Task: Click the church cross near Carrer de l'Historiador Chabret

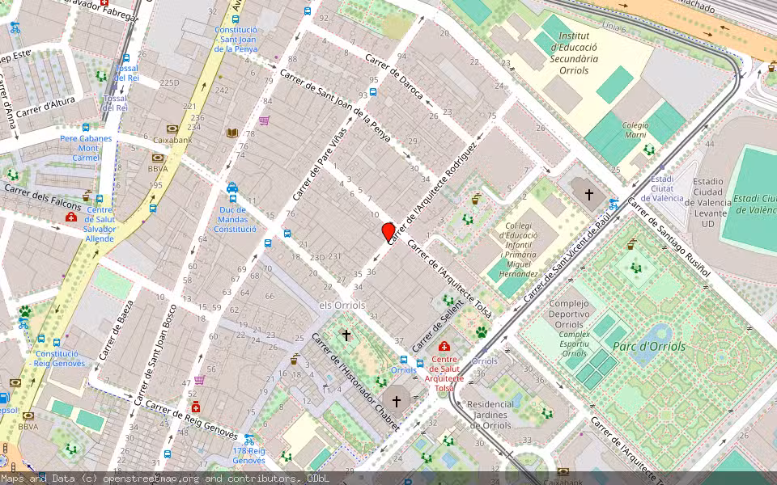Action: tap(397, 401)
